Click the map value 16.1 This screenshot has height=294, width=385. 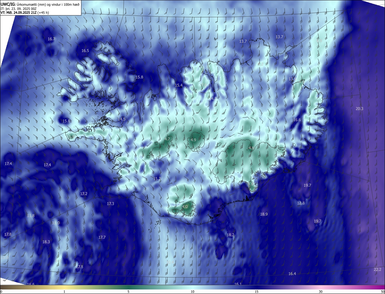click(x=238, y=284)
